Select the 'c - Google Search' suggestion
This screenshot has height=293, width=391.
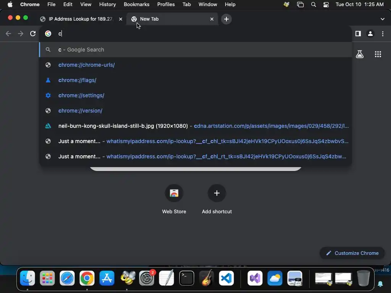pyautogui.click(x=195, y=50)
